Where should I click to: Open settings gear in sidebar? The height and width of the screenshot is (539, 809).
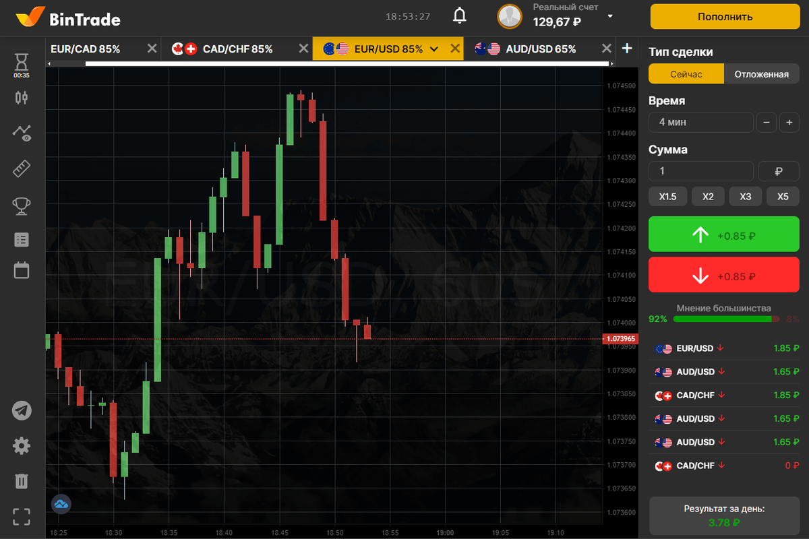point(22,445)
